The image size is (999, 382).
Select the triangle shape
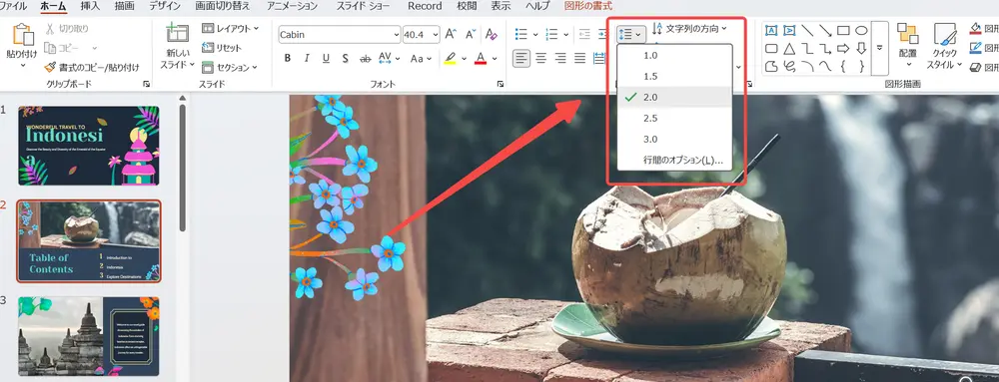click(789, 48)
